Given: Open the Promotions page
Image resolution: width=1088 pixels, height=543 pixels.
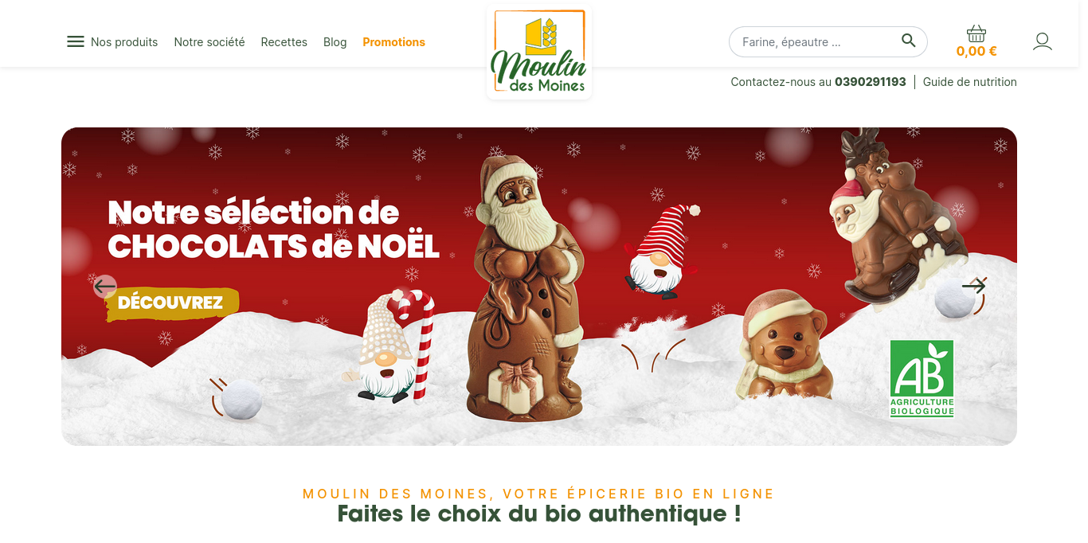Looking at the screenshot, I should [x=394, y=42].
